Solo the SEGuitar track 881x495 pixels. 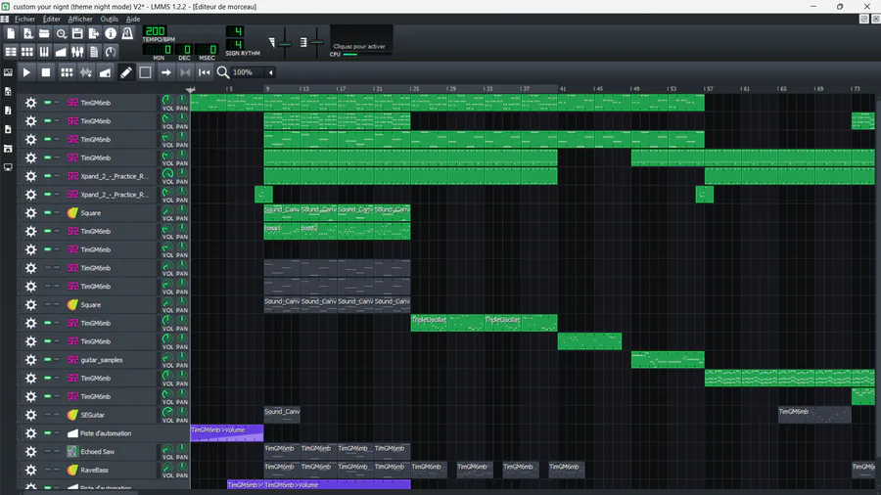point(57,415)
